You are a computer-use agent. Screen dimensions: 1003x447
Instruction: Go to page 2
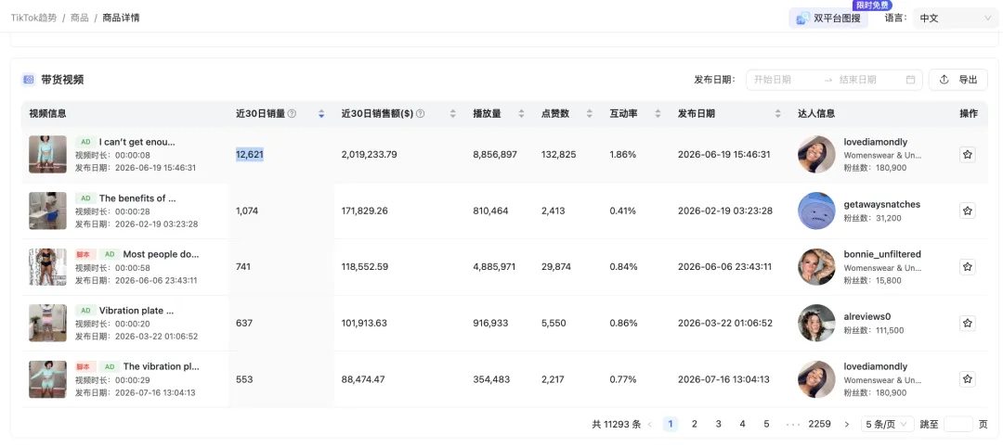(695, 424)
